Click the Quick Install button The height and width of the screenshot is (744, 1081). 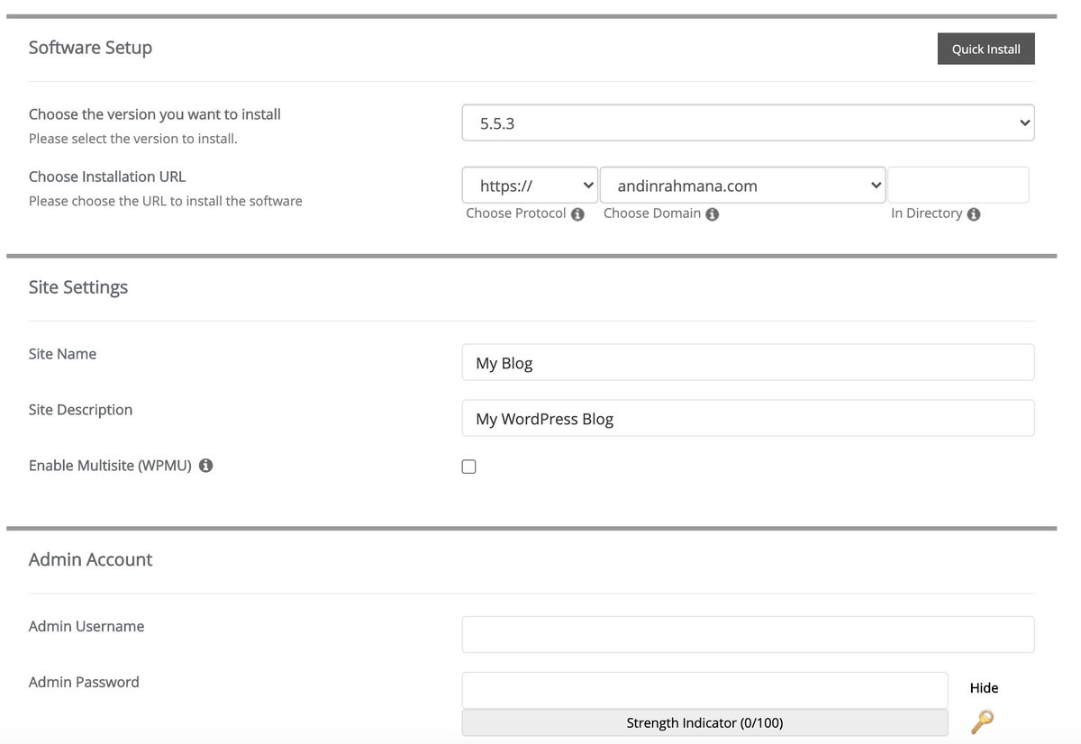click(986, 49)
